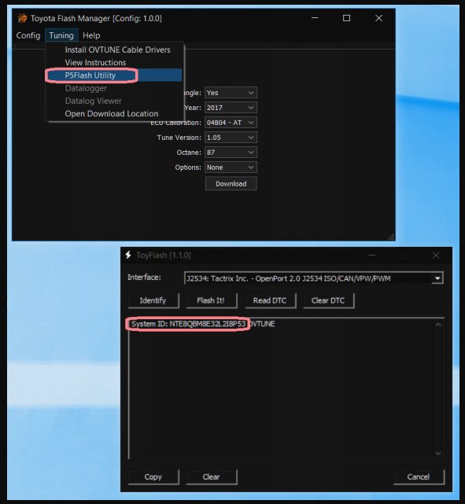Open the Interface dropdown arrow in ToyFlash
Screen dimensions: 465x504
click(x=437, y=278)
